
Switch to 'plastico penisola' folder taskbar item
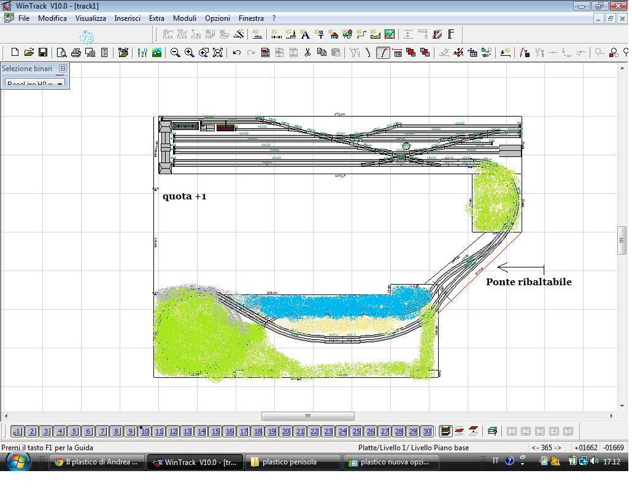[292, 462]
